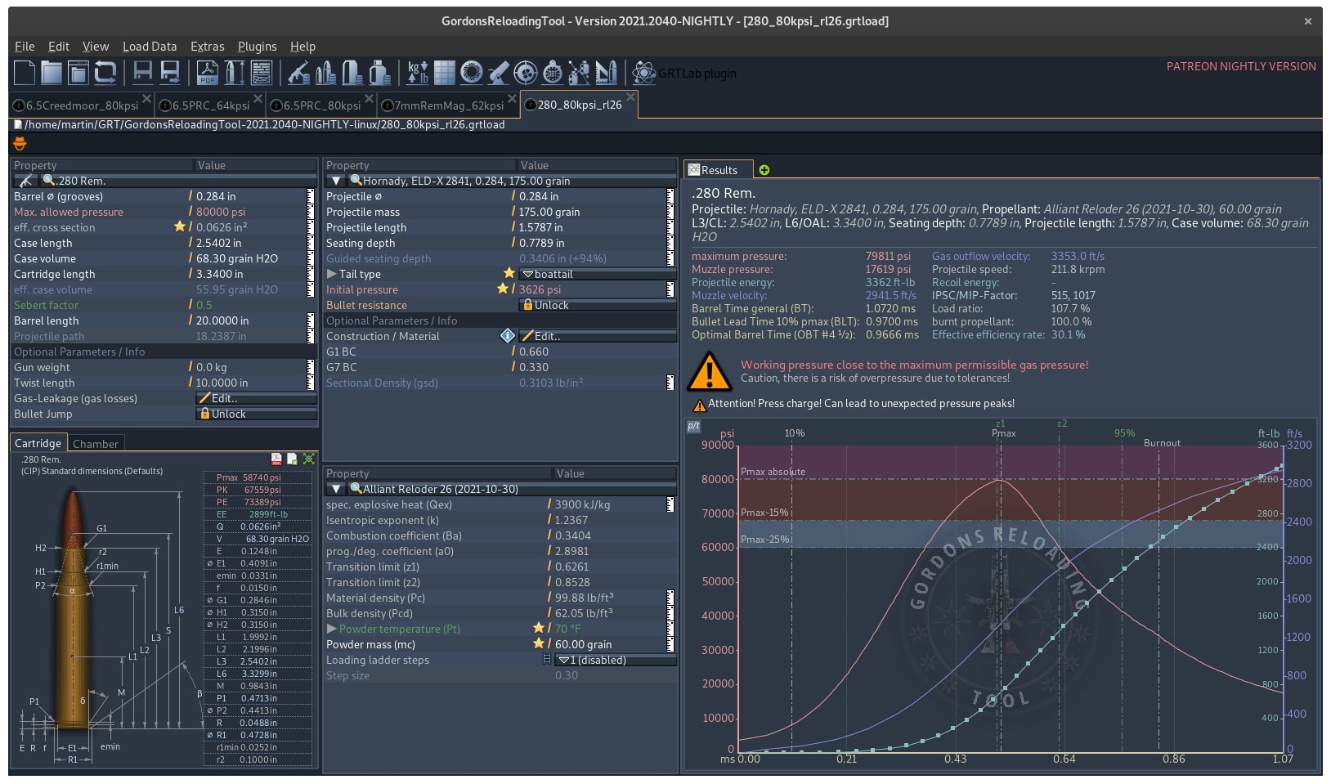Viewport: 1331px width, 784px height.
Task: Click the new blank file toolbar icon
Action: click(x=25, y=73)
